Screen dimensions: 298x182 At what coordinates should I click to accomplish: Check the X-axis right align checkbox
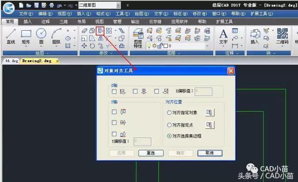[156, 91]
